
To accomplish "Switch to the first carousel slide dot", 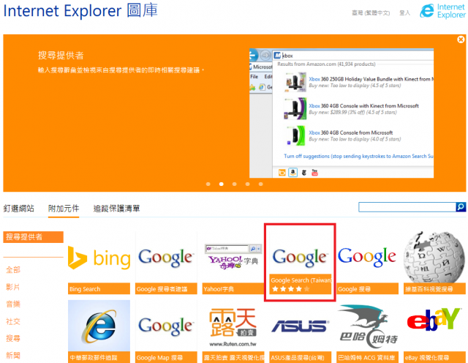I will [x=208, y=184].
